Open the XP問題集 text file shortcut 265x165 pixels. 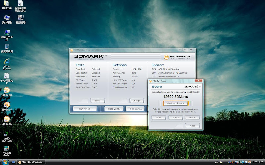pos(7,79)
